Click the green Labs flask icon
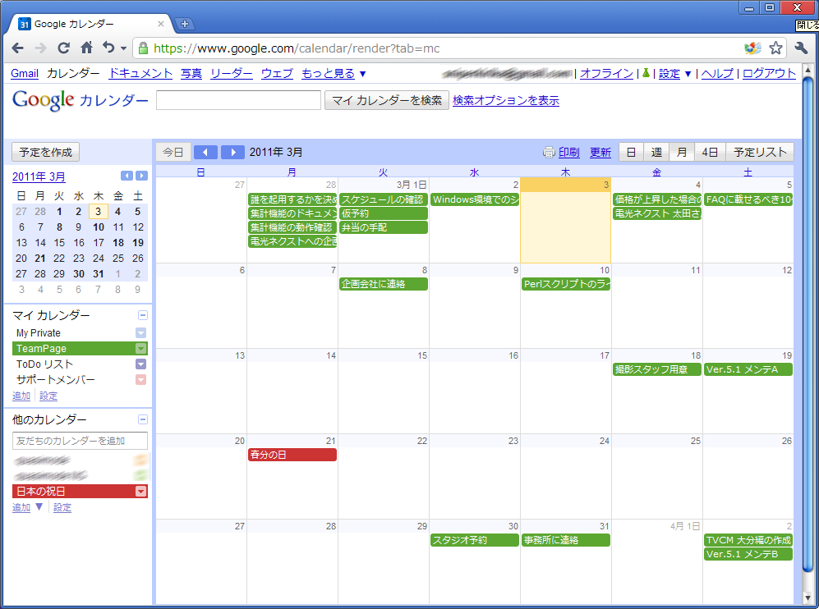 [646, 73]
